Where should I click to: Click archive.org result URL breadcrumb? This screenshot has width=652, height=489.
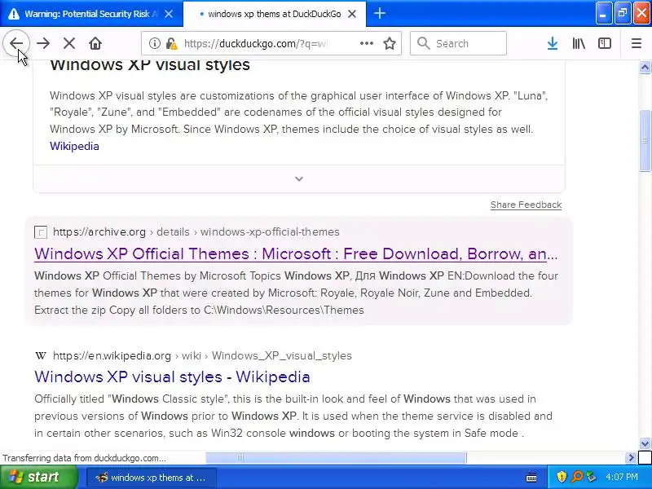[196, 231]
